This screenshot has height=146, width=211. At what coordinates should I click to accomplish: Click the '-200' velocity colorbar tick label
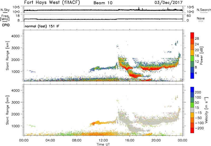coord(199,128)
